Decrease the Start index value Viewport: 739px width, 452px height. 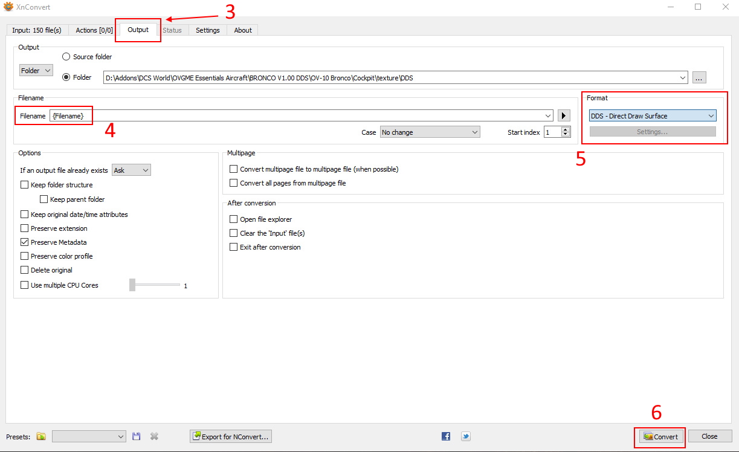click(x=566, y=135)
